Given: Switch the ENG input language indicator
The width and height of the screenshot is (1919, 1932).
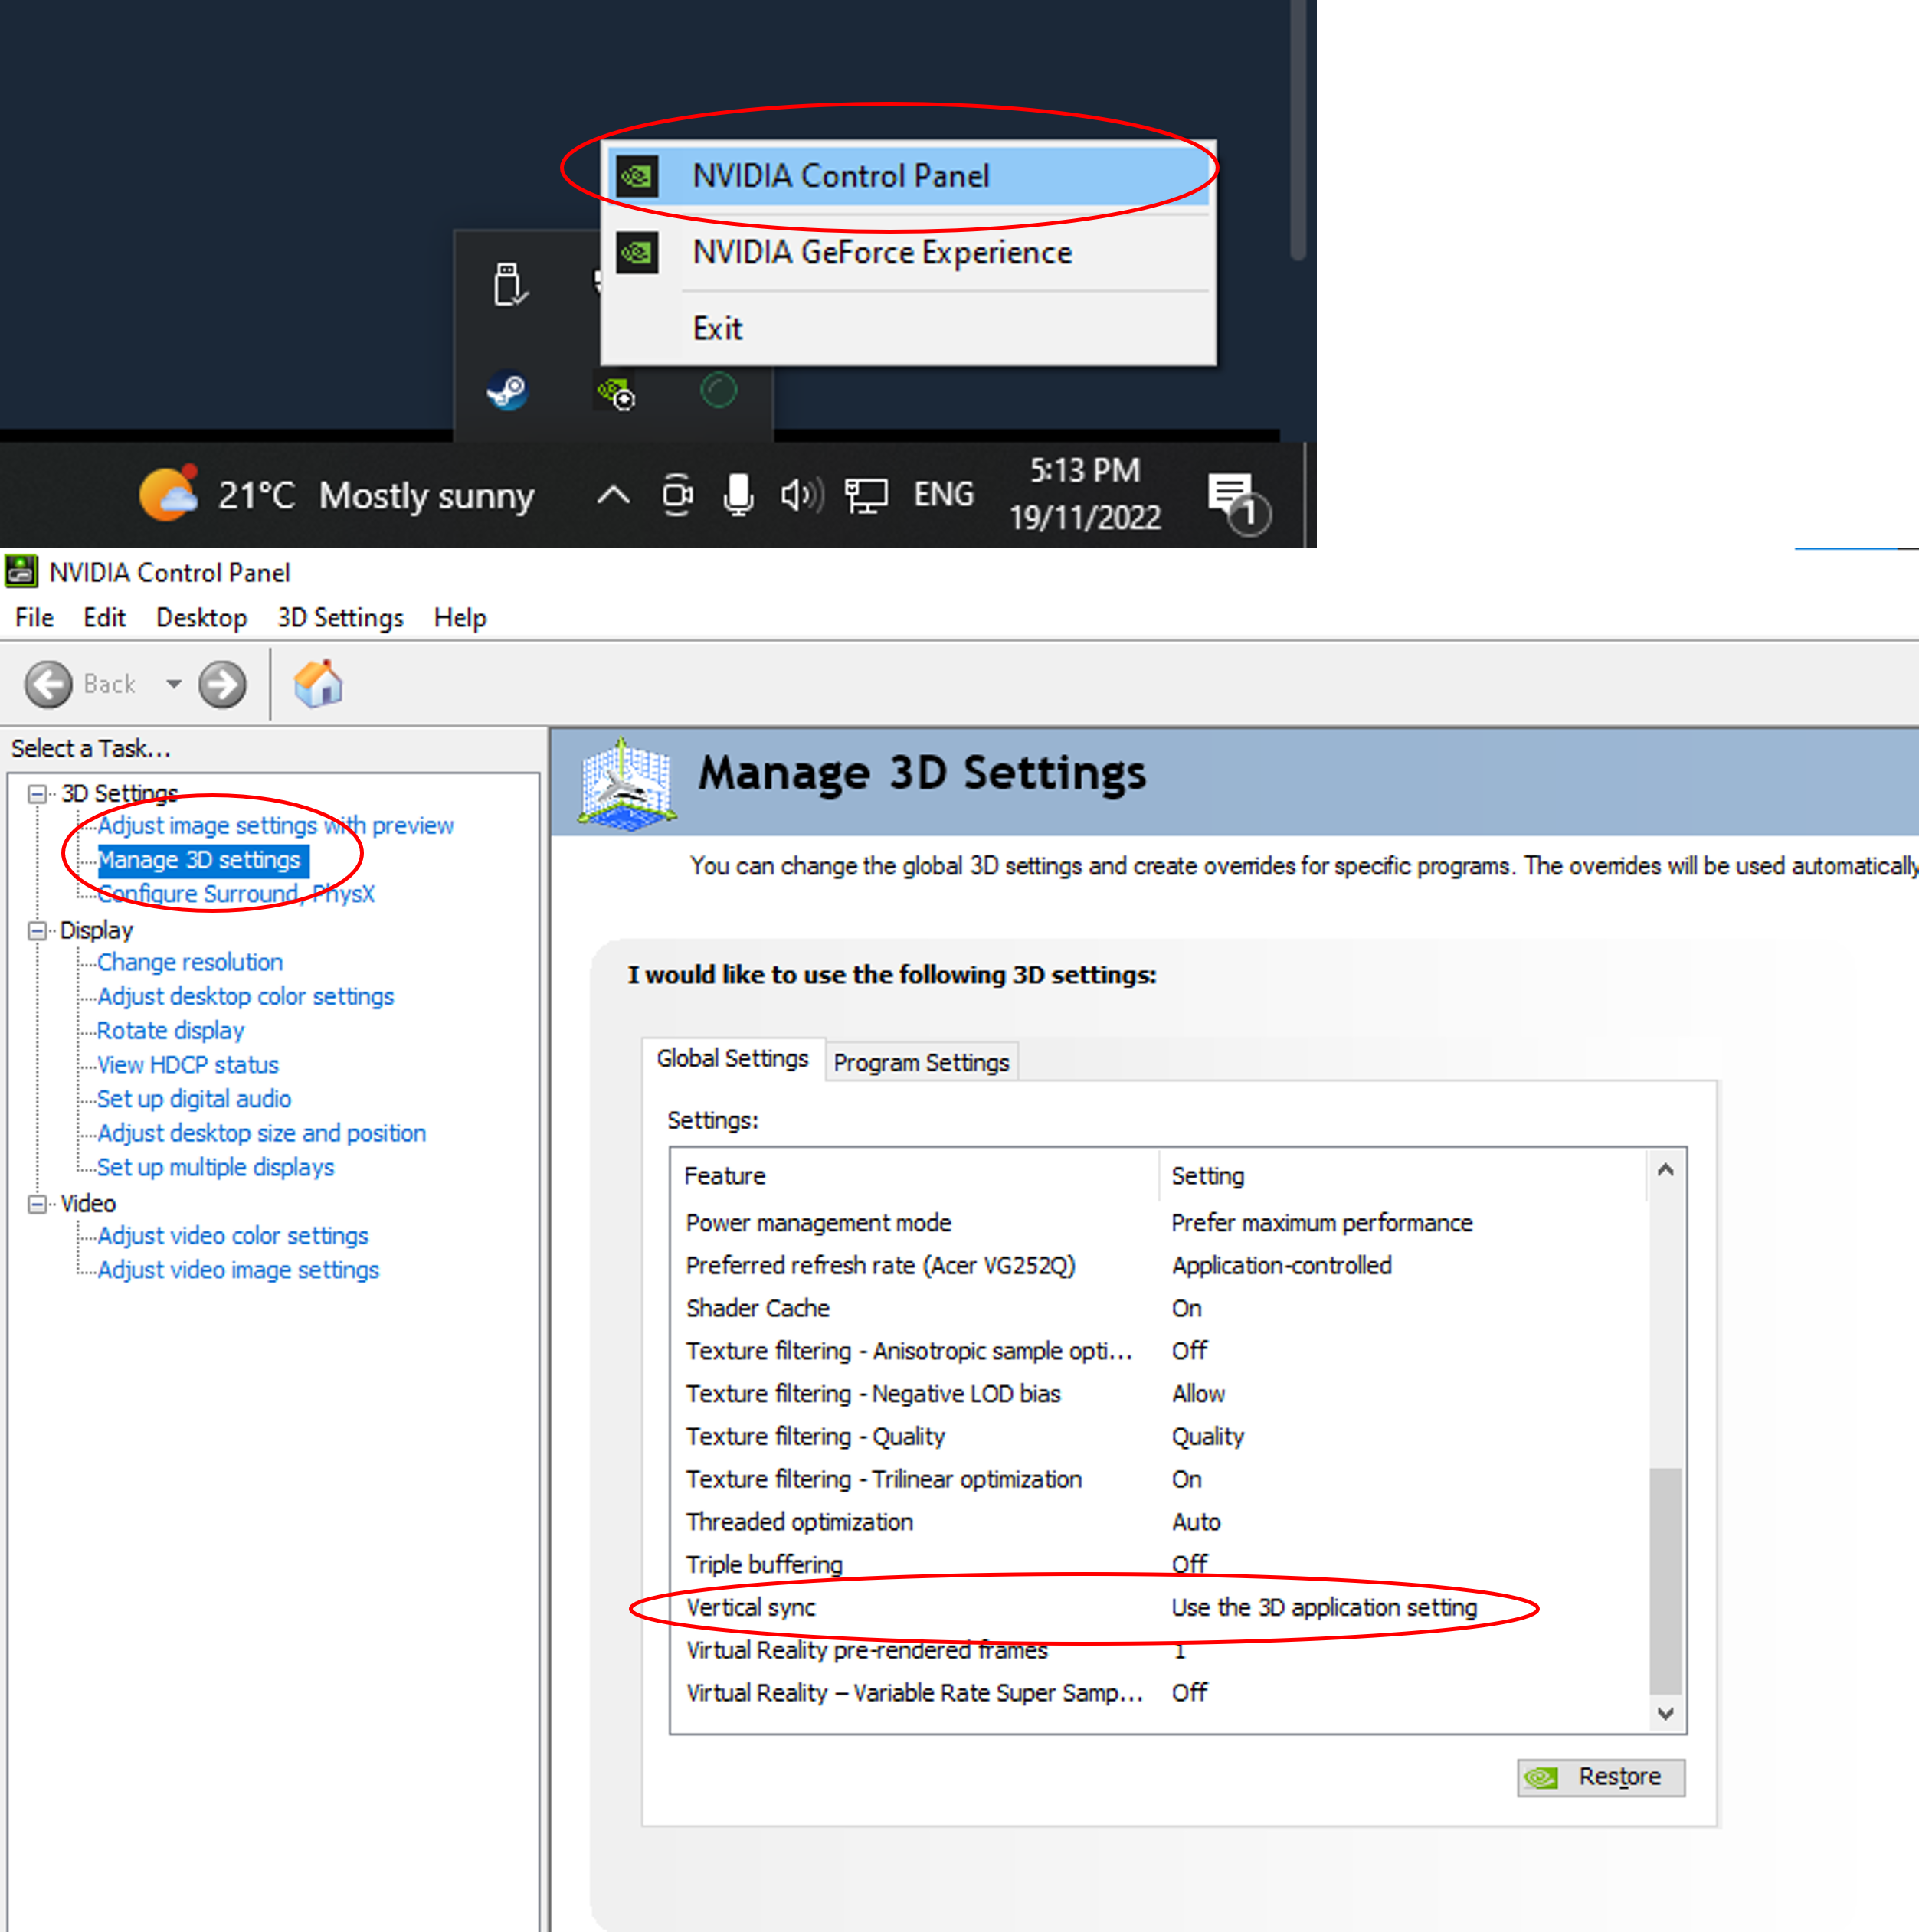Looking at the screenshot, I should click(944, 494).
